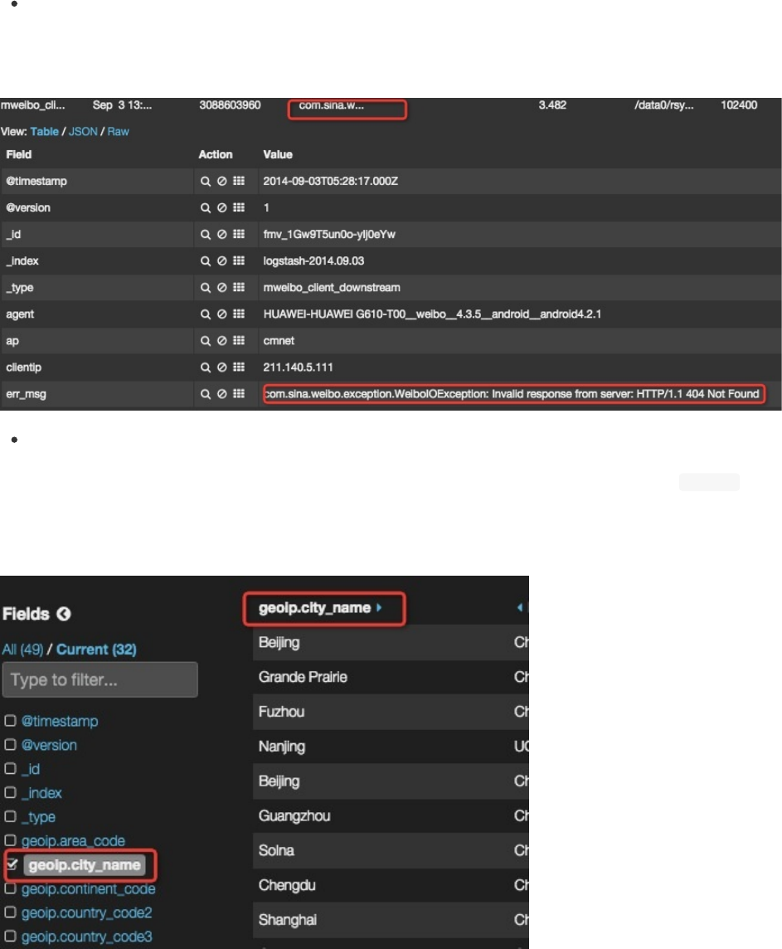Viewport: 782px width, 949px height.
Task: Switch to JSON view
Action: (x=83, y=131)
